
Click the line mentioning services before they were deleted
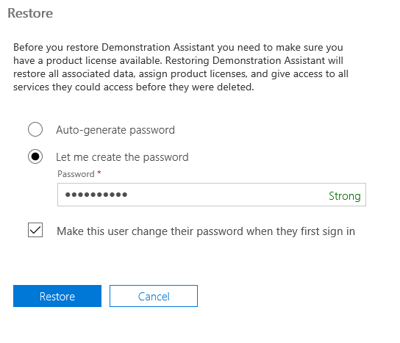[x=134, y=87]
